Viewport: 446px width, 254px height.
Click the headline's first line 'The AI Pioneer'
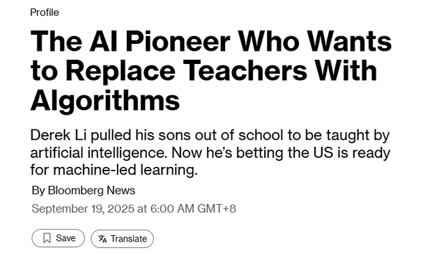click(x=130, y=42)
